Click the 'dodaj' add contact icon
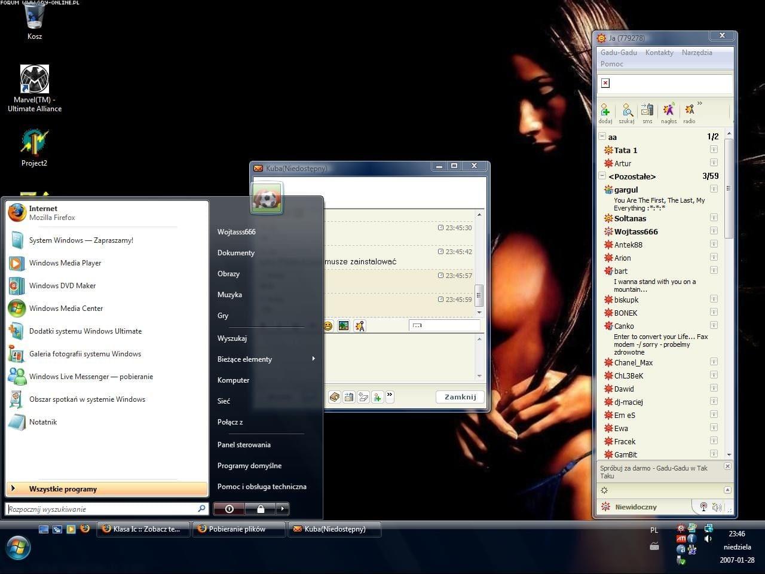 click(x=605, y=112)
